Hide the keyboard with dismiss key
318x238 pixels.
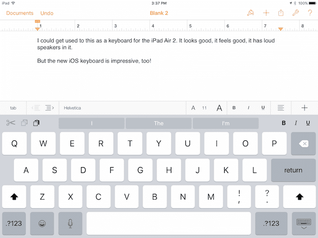(302, 224)
